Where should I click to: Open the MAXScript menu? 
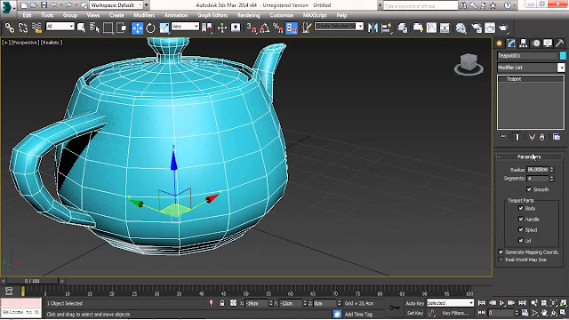click(315, 15)
